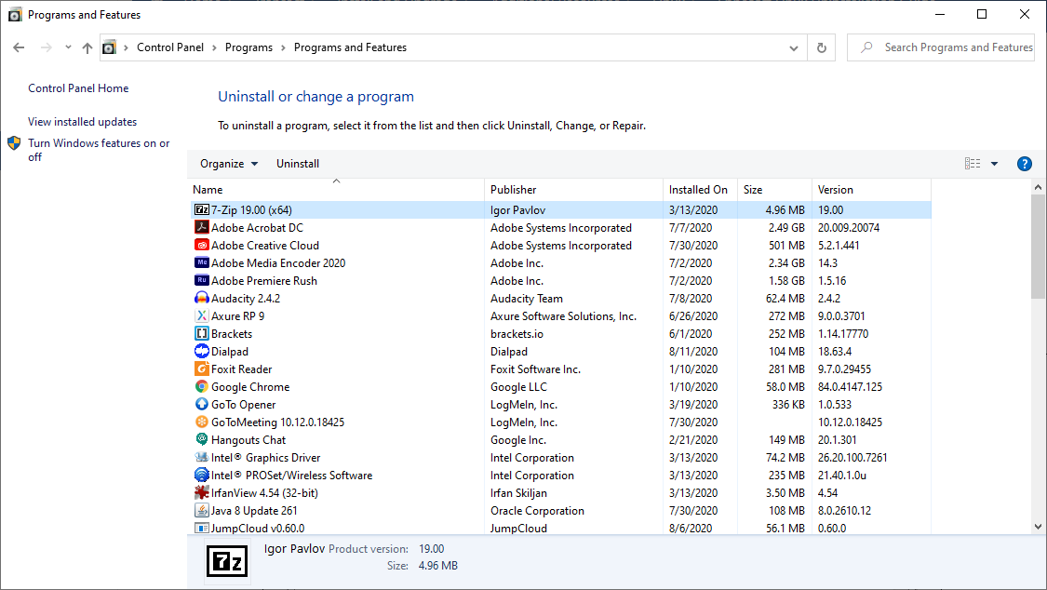The image size is (1047, 590).
Task: Click the Google Chrome icon
Action: tap(202, 386)
